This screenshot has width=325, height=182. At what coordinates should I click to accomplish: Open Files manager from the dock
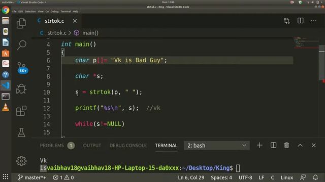[6, 21]
